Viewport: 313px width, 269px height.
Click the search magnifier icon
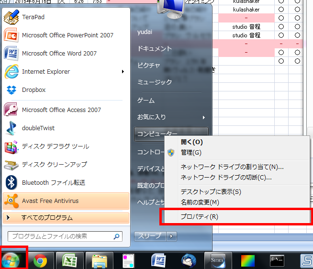point(117,236)
